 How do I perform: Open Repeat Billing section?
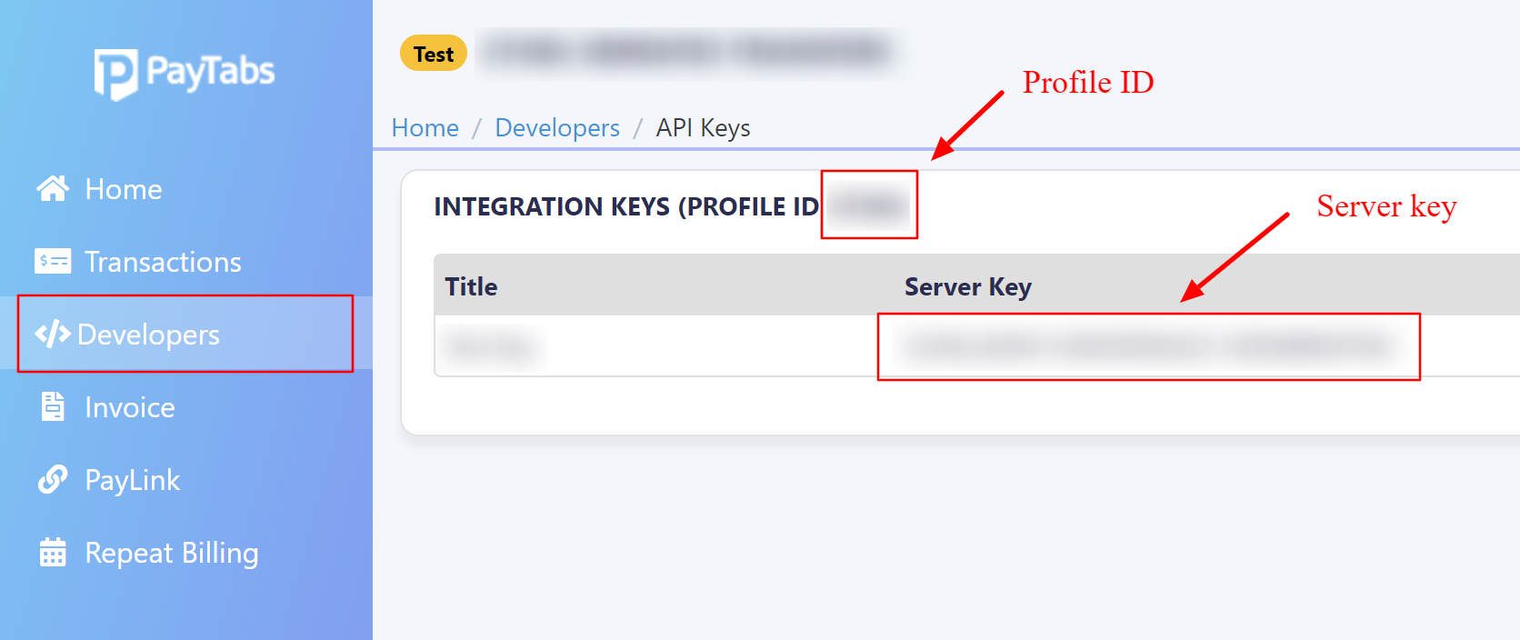[x=186, y=552]
